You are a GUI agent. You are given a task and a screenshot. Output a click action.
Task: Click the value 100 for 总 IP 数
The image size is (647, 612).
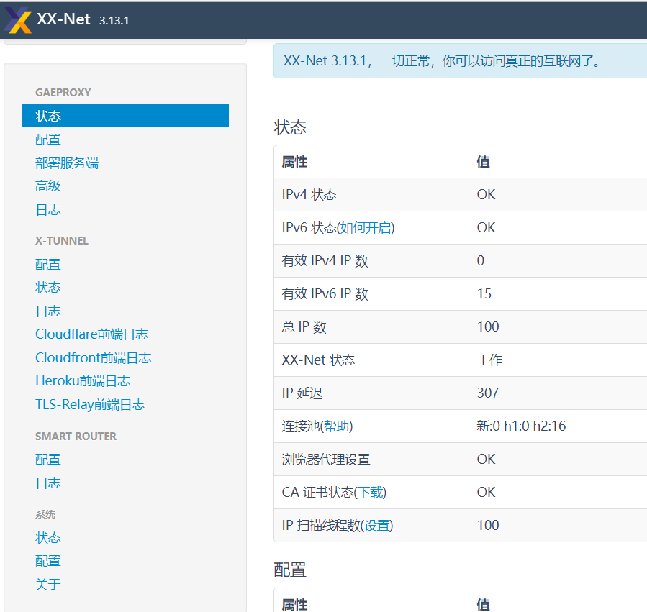click(488, 327)
